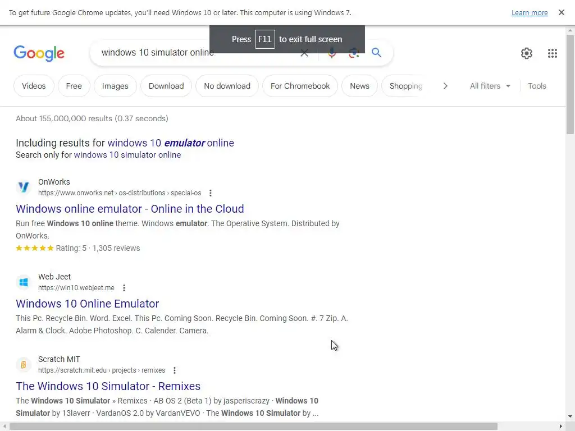Select the No download filter chip
This screenshot has width=575, height=431.
(227, 86)
